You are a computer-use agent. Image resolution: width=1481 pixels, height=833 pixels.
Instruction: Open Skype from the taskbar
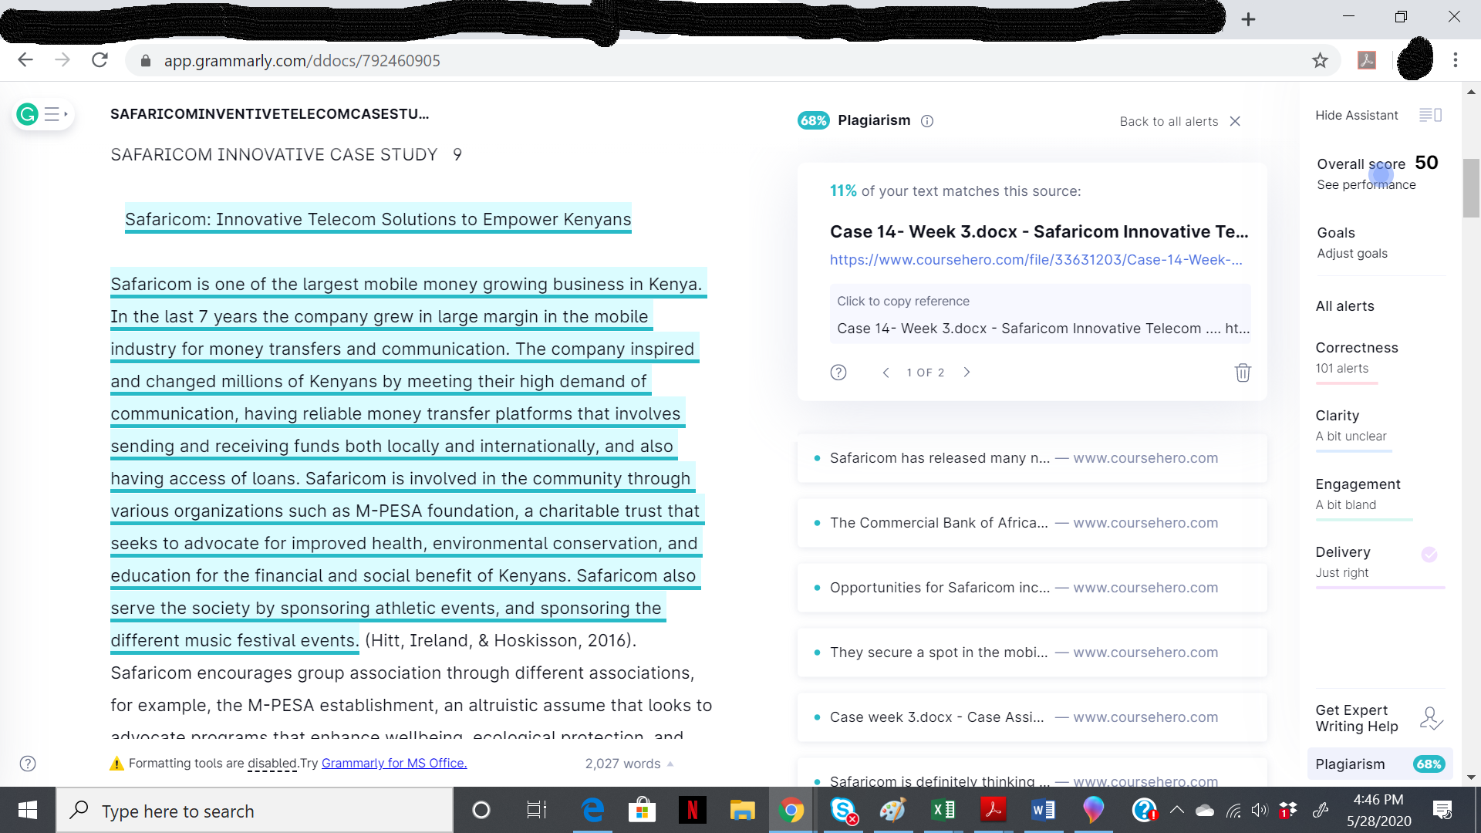click(843, 810)
